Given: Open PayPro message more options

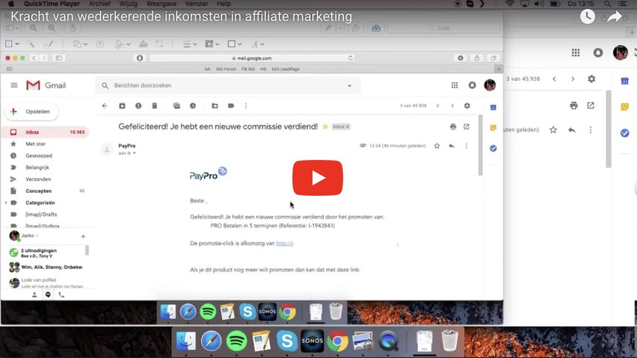Looking at the screenshot, I should (467, 146).
